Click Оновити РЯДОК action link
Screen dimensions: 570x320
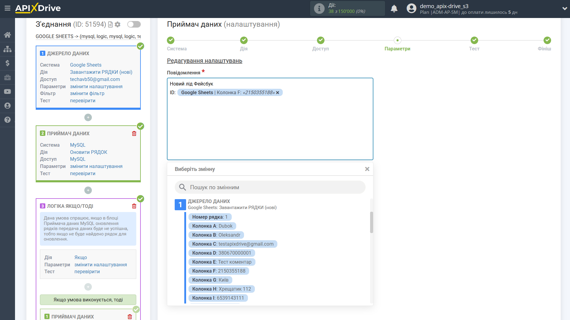coord(89,152)
